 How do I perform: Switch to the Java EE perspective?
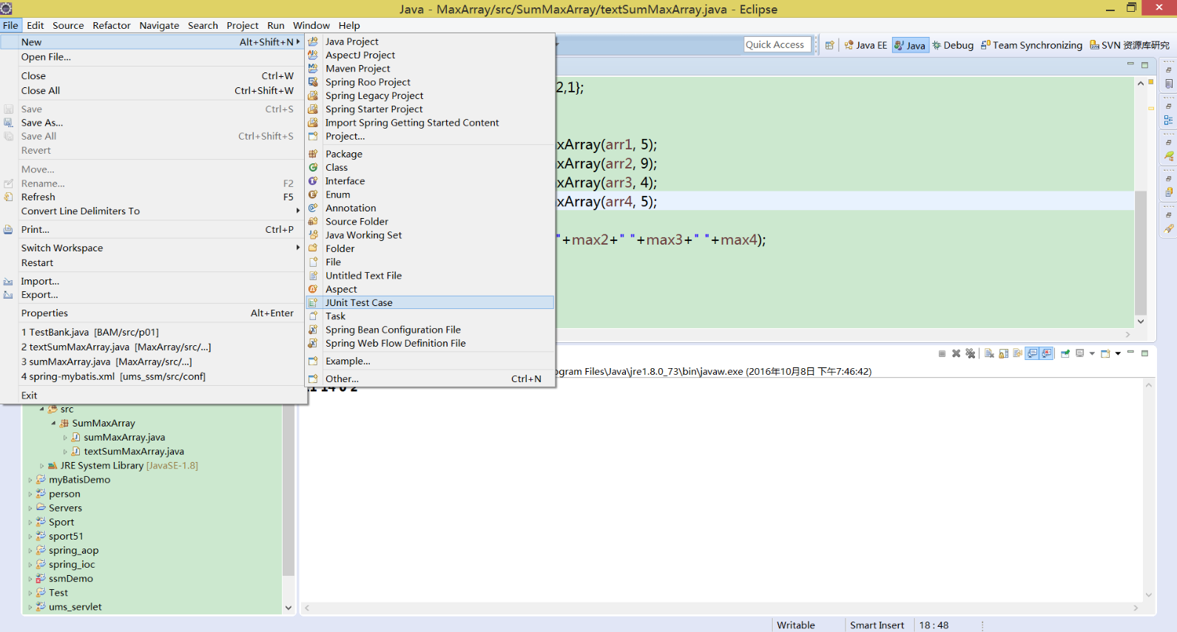[x=866, y=45]
